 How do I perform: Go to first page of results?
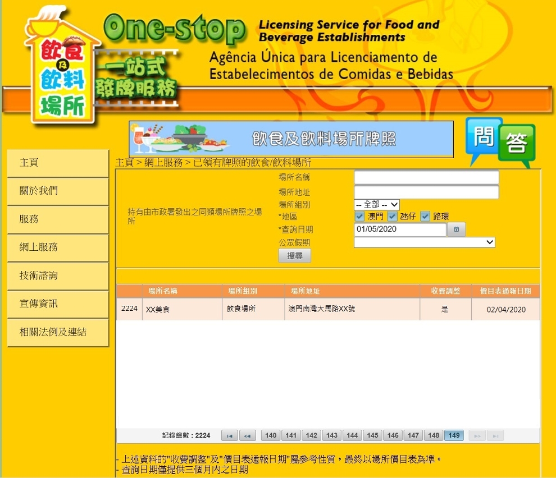[229, 435]
